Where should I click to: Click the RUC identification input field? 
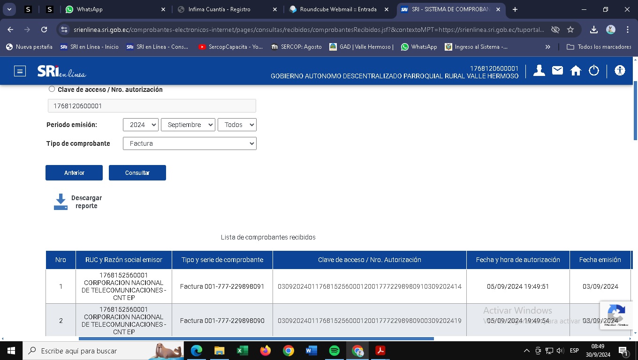152,106
